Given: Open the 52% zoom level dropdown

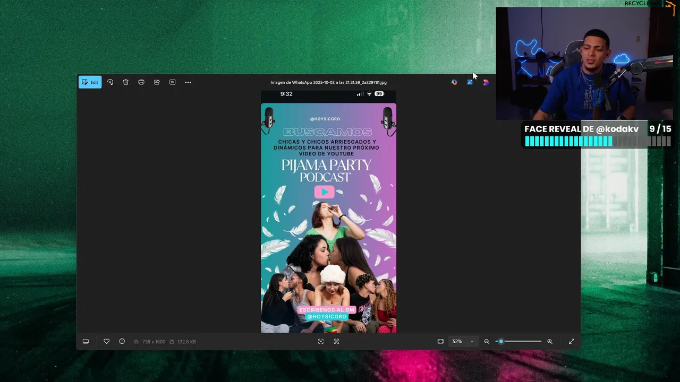Looking at the screenshot, I should click(x=463, y=342).
